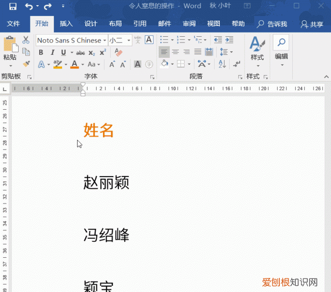Toggle superscript formatting
Viewport: 331px width, 292px height.
click(103, 52)
